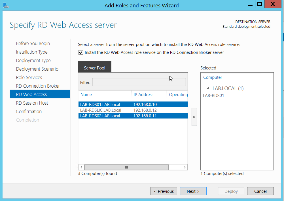Click the Next button
Viewport: 284px width, 201px height.
(x=193, y=191)
